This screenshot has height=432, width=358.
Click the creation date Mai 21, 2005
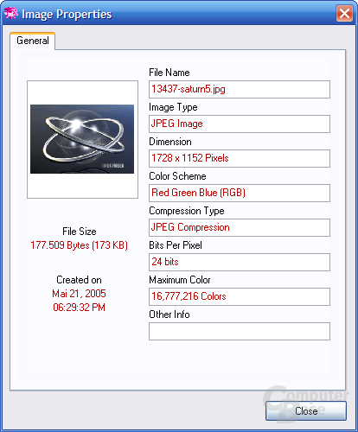point(79,294)
